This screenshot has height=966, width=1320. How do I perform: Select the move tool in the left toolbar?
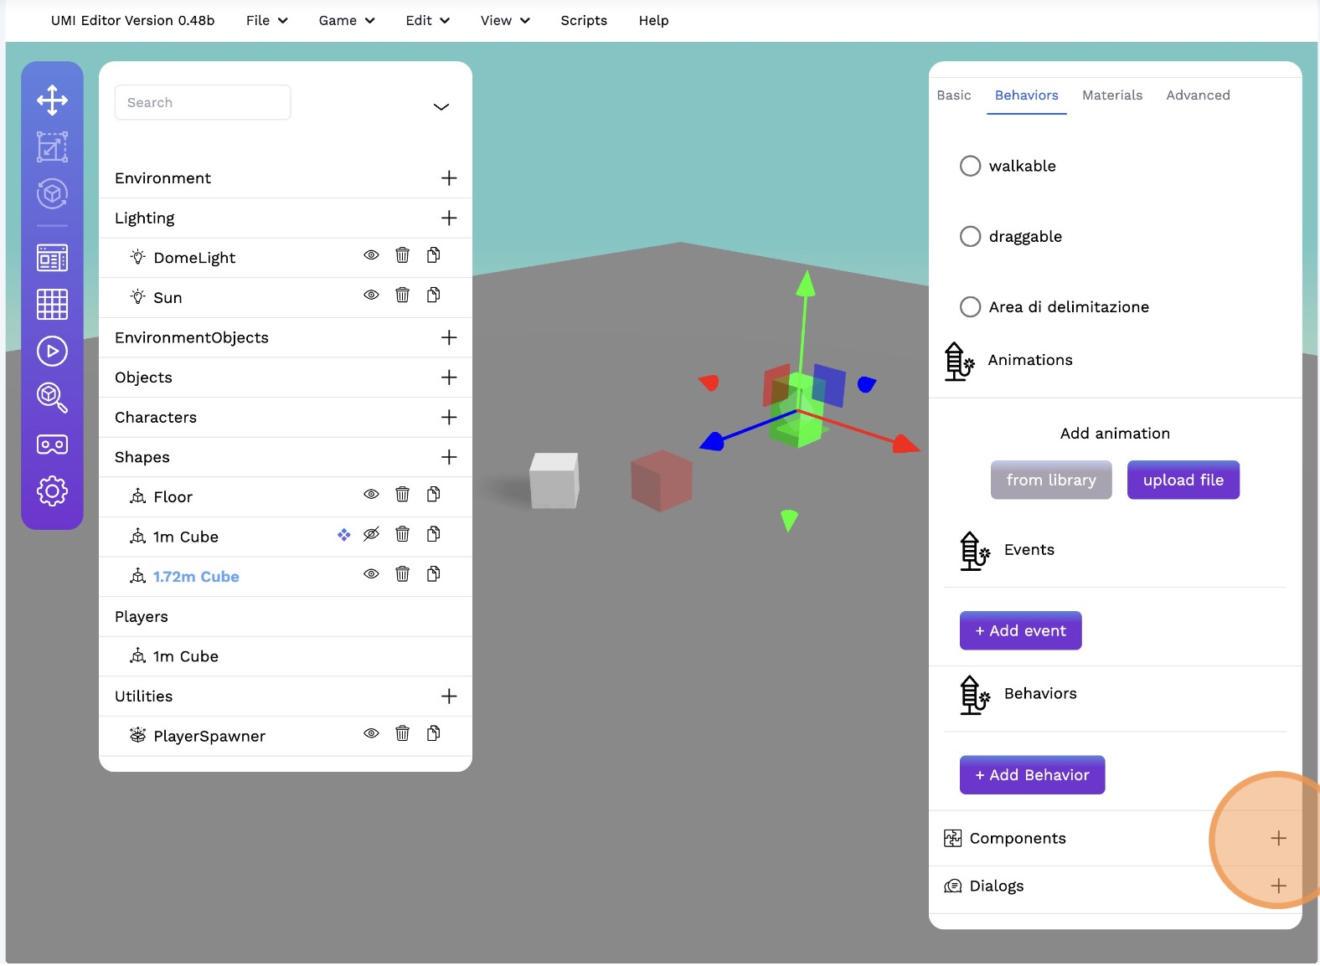(52, 100)
